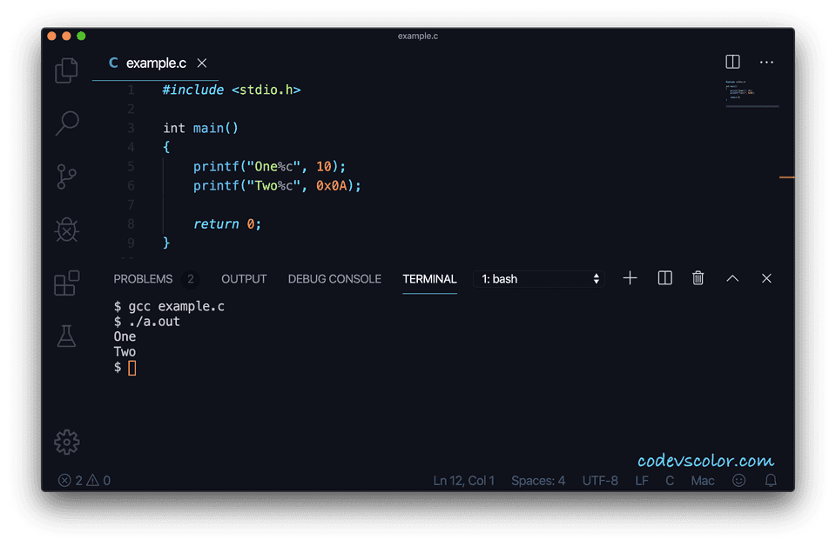Maximize panel with the up chevron

tap(732, 278)
